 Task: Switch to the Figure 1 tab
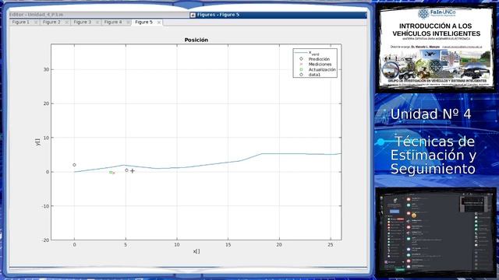point(21,23)
